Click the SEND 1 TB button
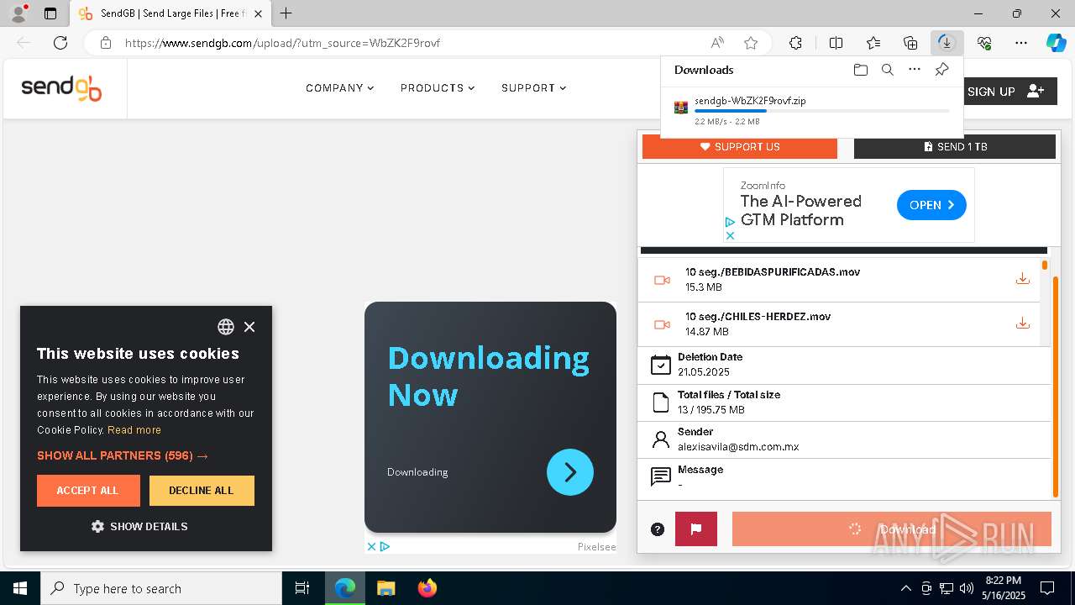Image resolution: width=1075 pixels, height=605 pixels. [955, 146]
